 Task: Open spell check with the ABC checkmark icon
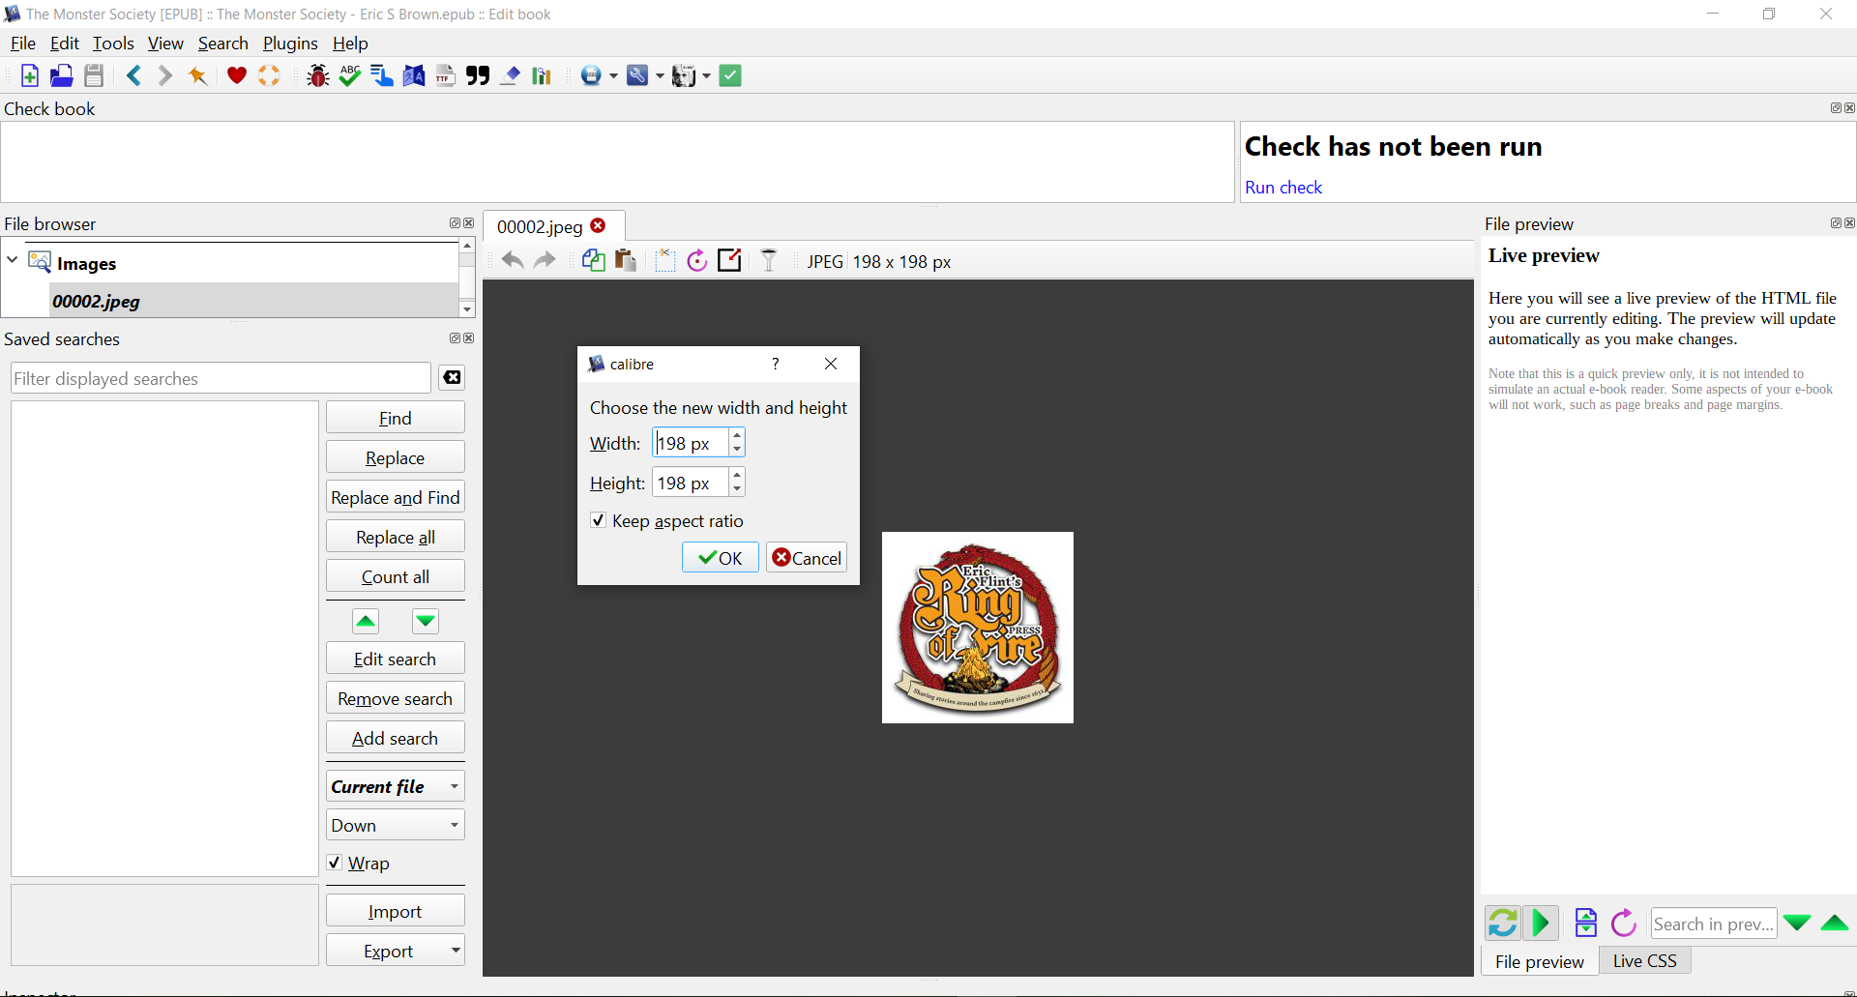(x=350, y=75)
